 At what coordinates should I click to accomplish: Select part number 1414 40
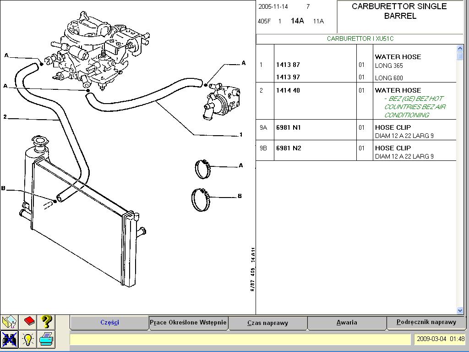(288, 91)
